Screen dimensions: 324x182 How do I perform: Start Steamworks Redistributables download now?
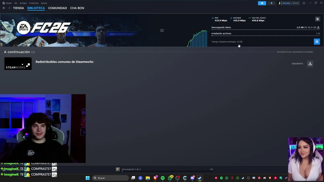click(310, 63)
